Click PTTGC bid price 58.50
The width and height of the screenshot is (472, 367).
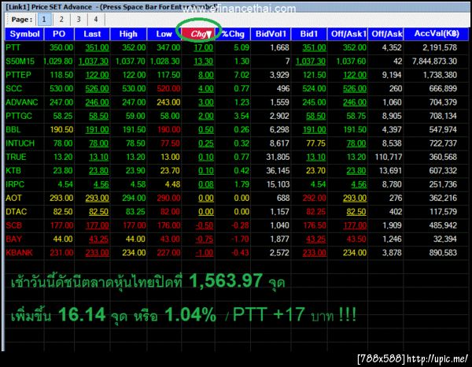click(315, 116)
